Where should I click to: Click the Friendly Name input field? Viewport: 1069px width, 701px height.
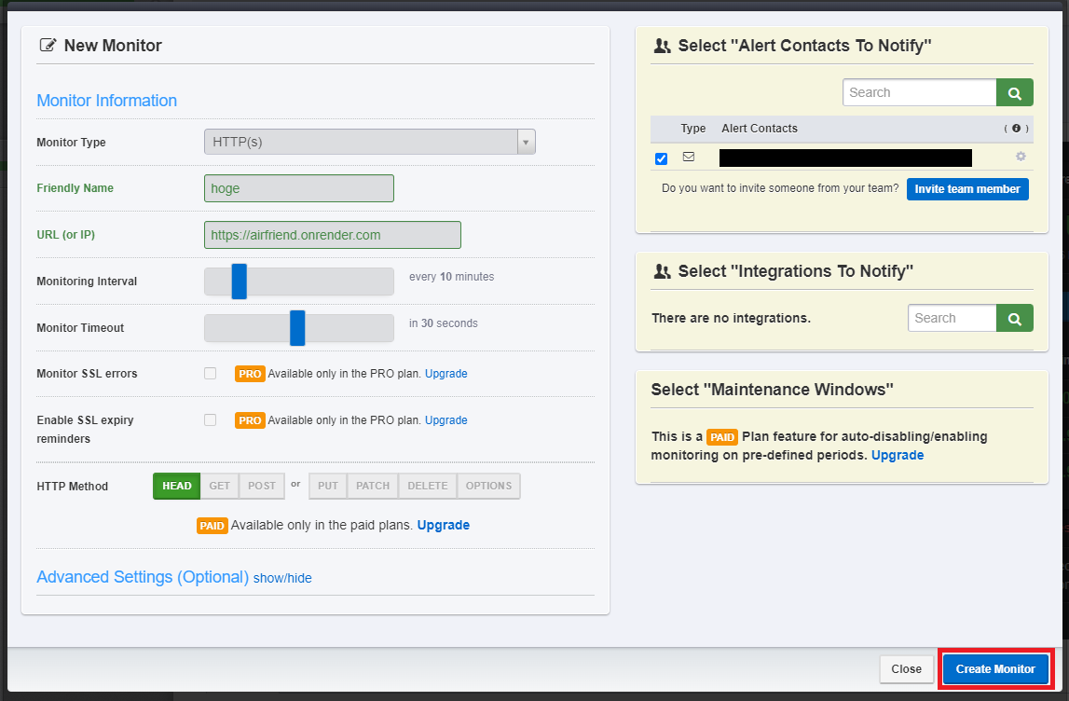tap(298, 188)
